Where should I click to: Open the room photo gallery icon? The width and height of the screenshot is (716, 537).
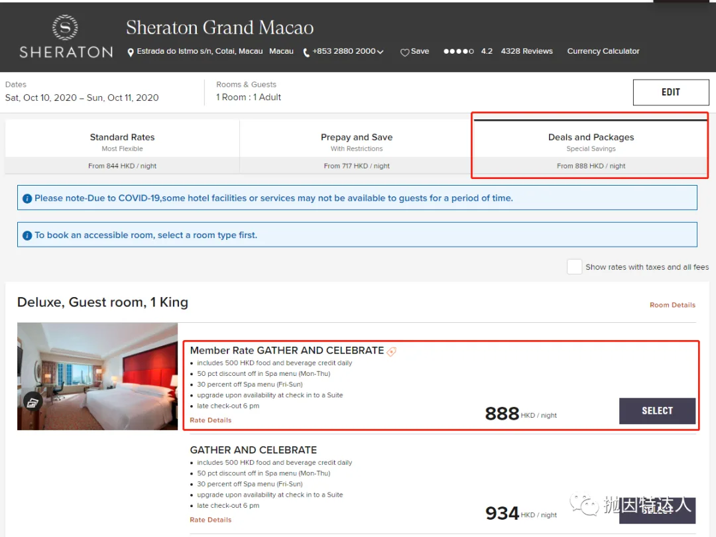click(32, 401)
